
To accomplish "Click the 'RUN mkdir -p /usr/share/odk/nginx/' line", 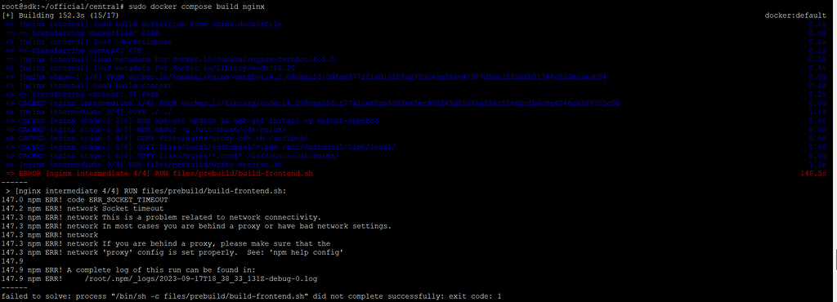I will (145, 130).
